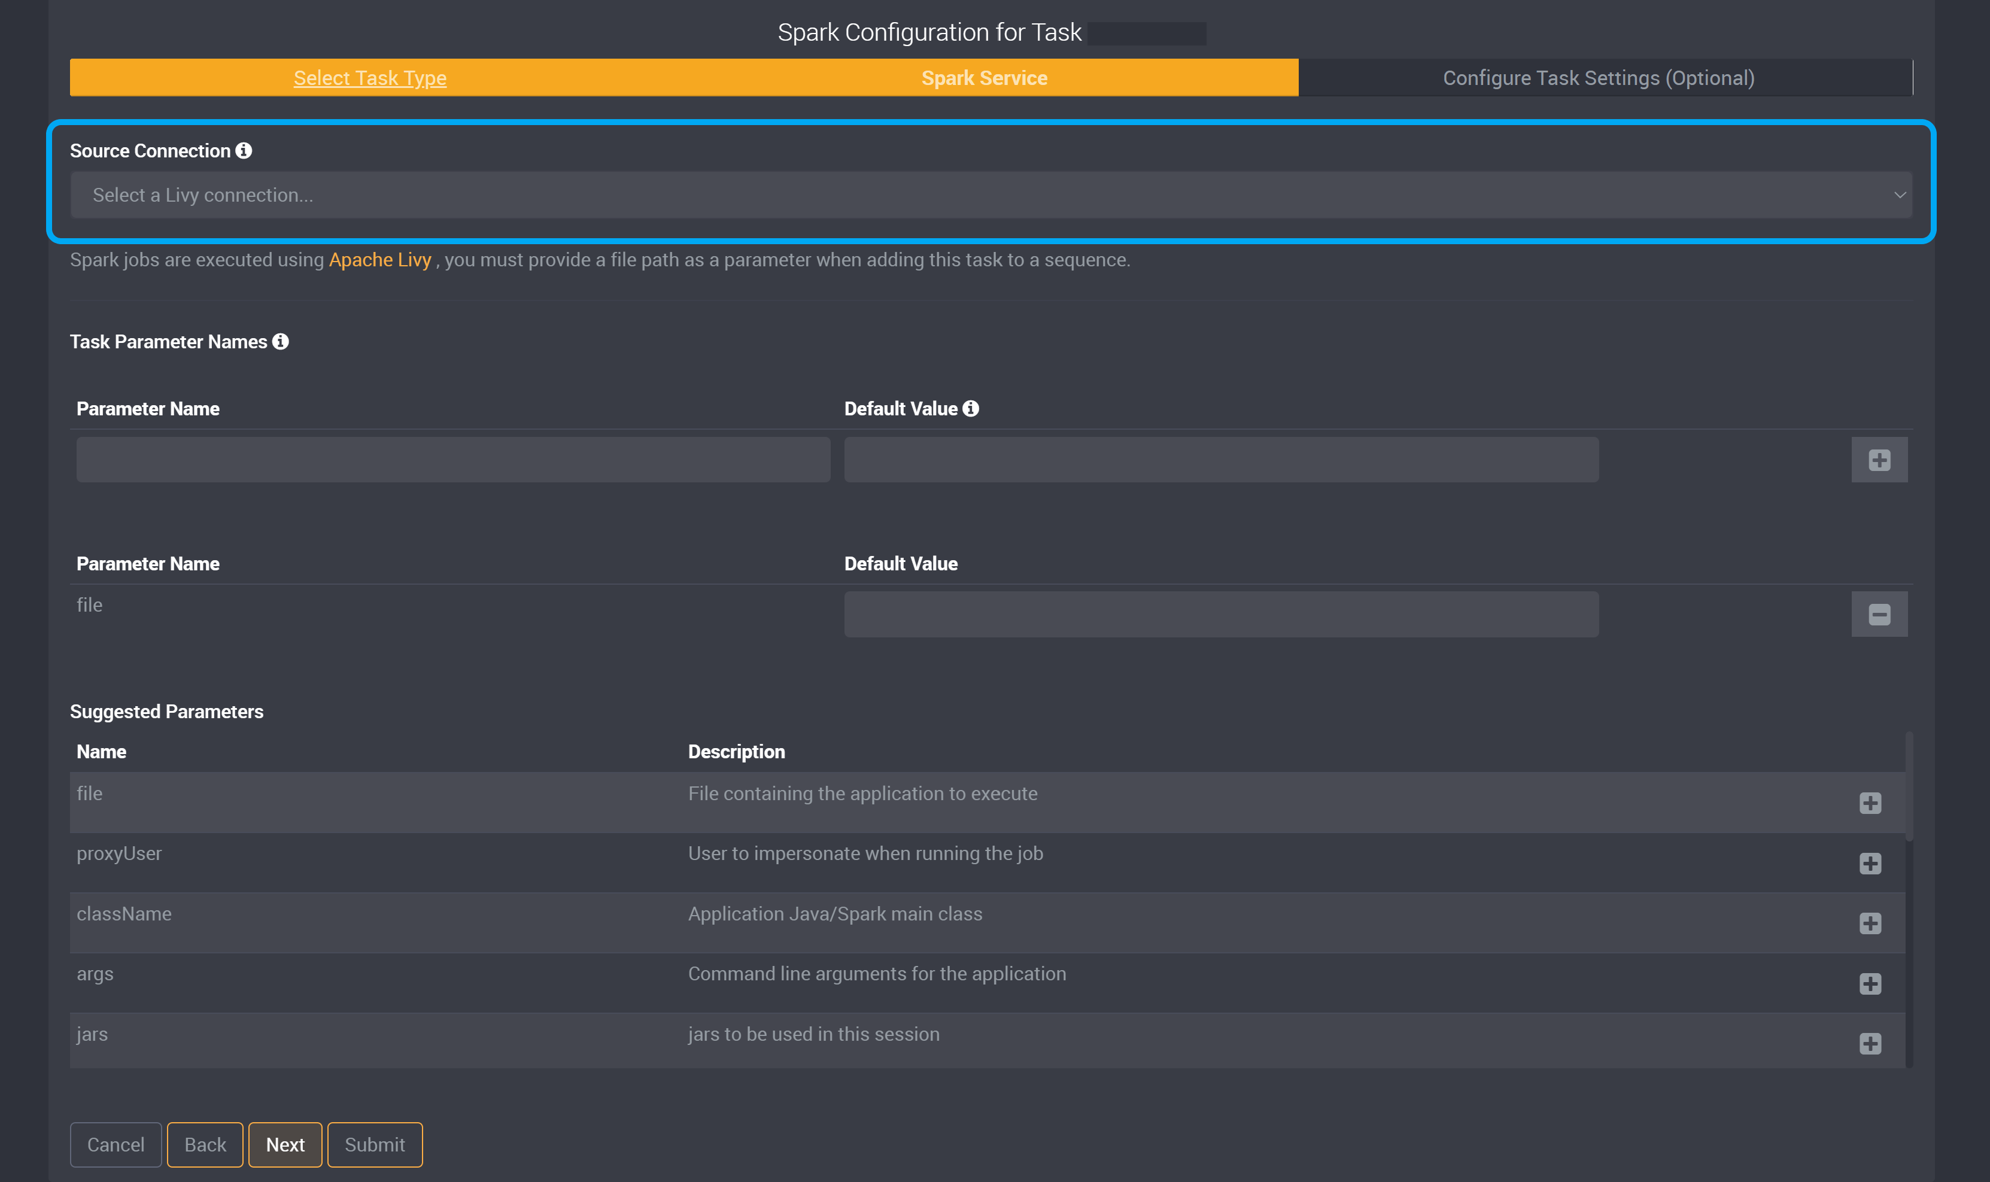Select the args suggested parameter name

(x=95, y=974)
